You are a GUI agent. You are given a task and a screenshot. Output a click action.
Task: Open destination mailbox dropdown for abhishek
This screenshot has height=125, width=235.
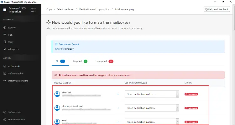pos(152,94)
